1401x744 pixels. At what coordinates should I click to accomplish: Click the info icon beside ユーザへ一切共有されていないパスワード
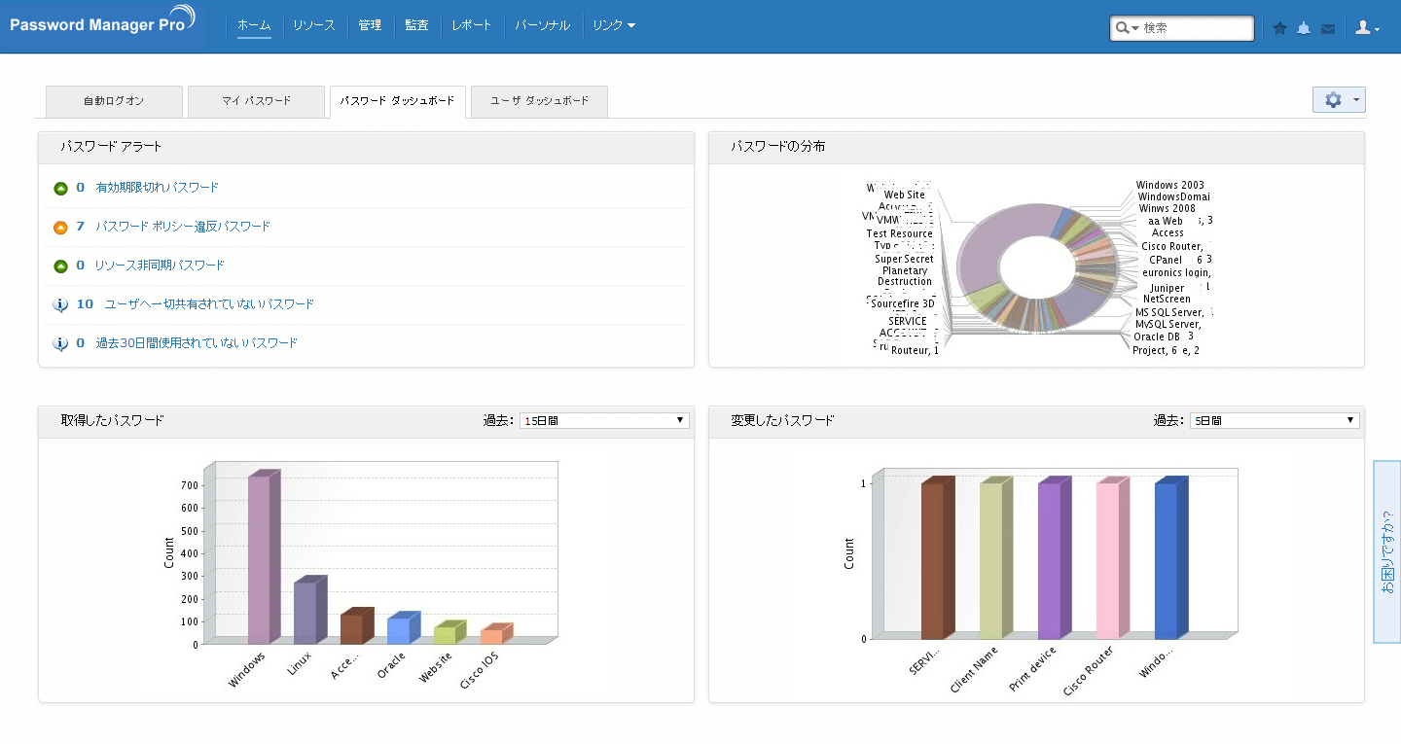(60, 304)
